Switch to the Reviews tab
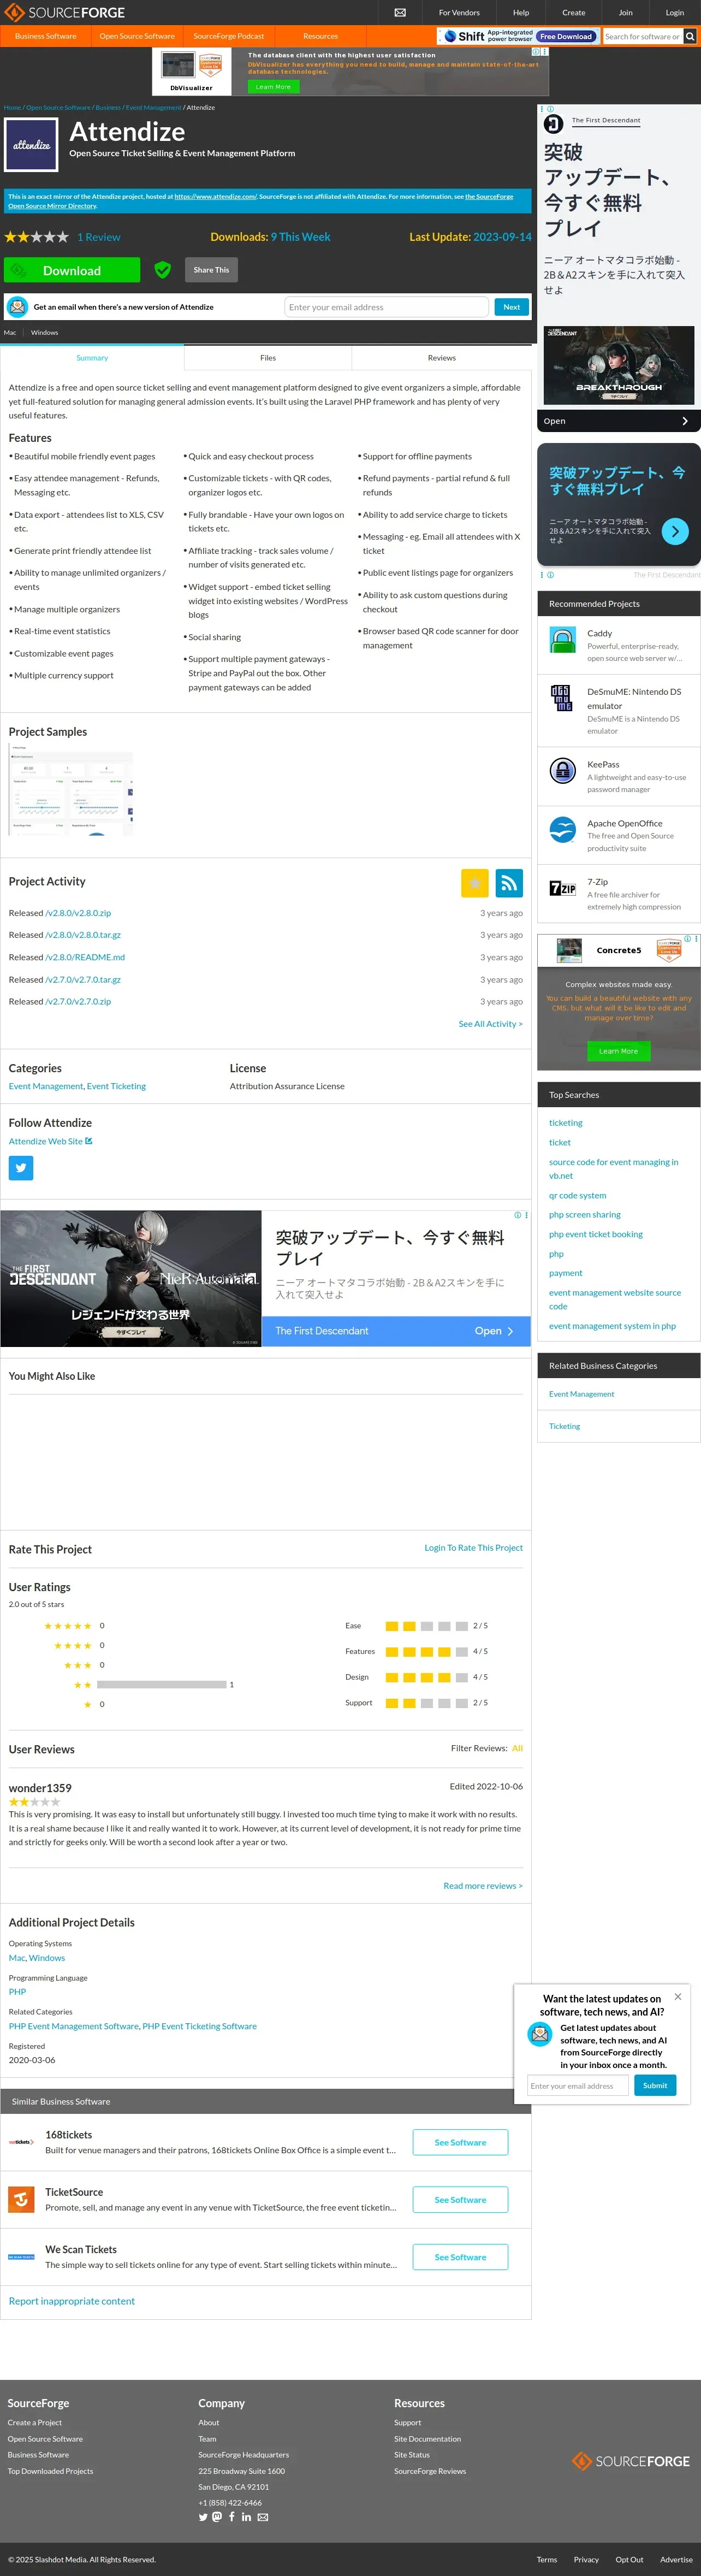This screenshot has height=2576, width=701. click(x=442, y=358)
